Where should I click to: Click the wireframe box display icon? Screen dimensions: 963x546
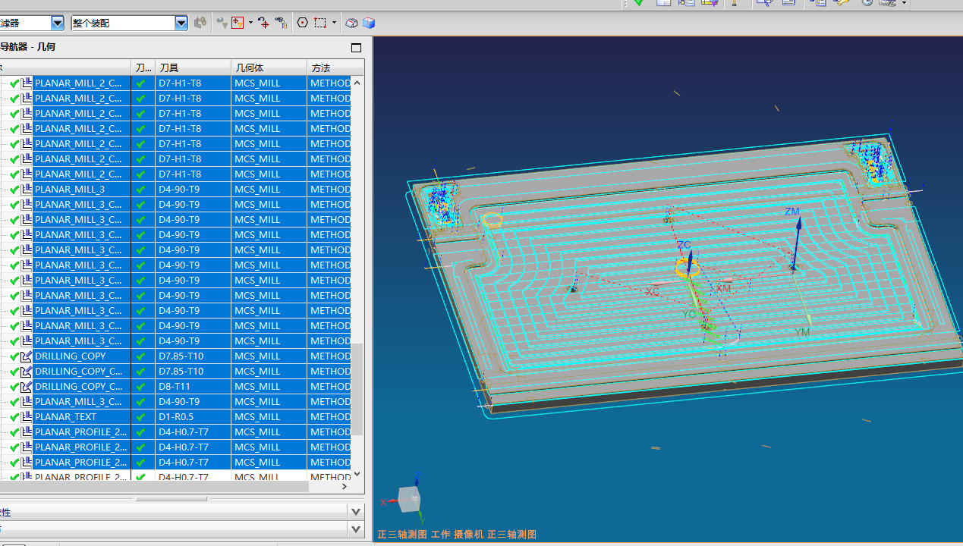pos(351,24)
